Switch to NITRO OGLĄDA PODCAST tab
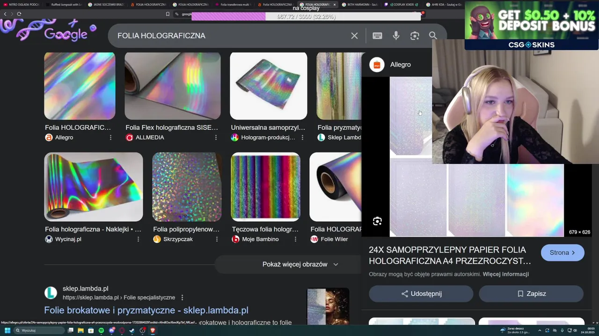599x336 pixels. click(x=22, y=4)
